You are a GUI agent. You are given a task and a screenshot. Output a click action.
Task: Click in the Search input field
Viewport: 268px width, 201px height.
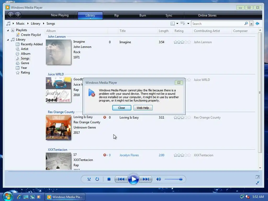tap(217, 24)
